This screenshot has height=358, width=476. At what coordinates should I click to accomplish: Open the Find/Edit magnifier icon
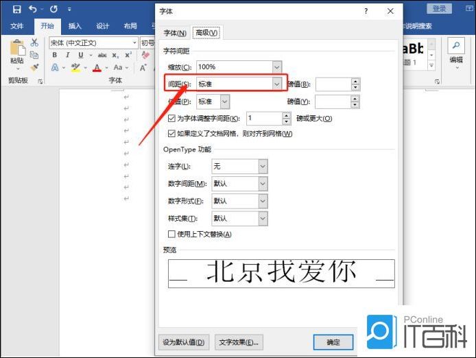coord(456,45)
